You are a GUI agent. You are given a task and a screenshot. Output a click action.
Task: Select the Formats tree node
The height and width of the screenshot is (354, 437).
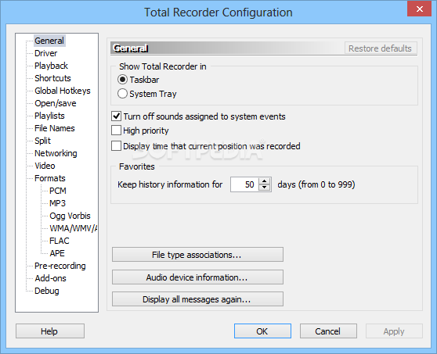pos(50,178)
